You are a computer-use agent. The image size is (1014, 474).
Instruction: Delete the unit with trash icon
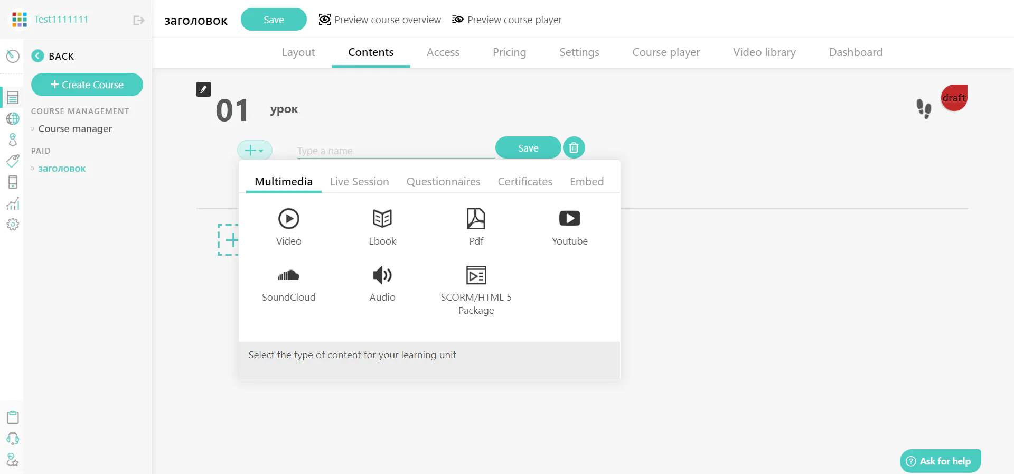point(574,148)
